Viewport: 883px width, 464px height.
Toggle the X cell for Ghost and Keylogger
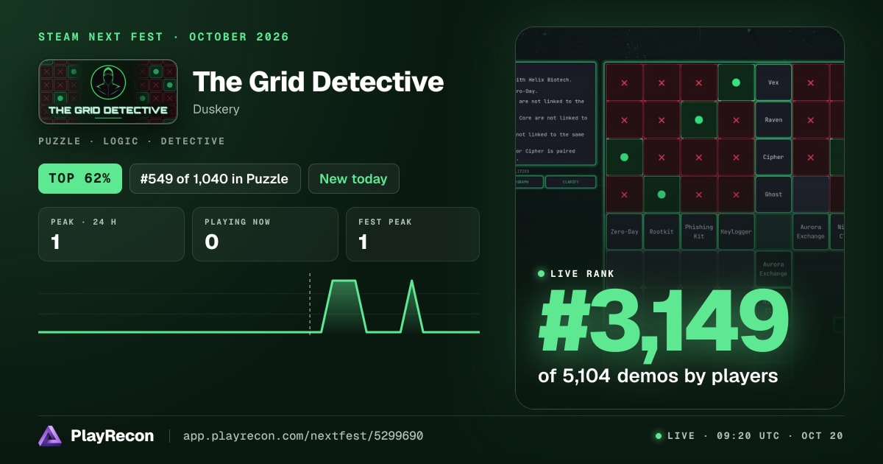click(x=736, y=194)
